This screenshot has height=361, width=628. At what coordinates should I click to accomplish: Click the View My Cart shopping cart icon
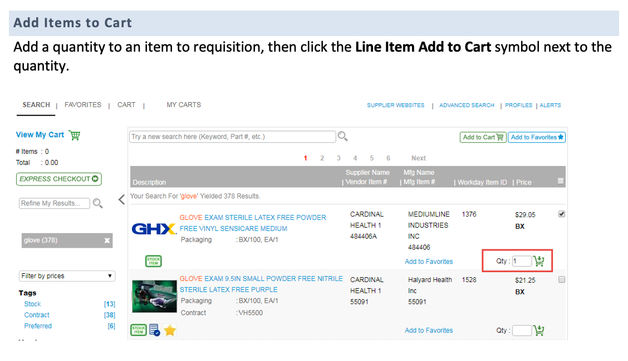(x=75, y=135)
